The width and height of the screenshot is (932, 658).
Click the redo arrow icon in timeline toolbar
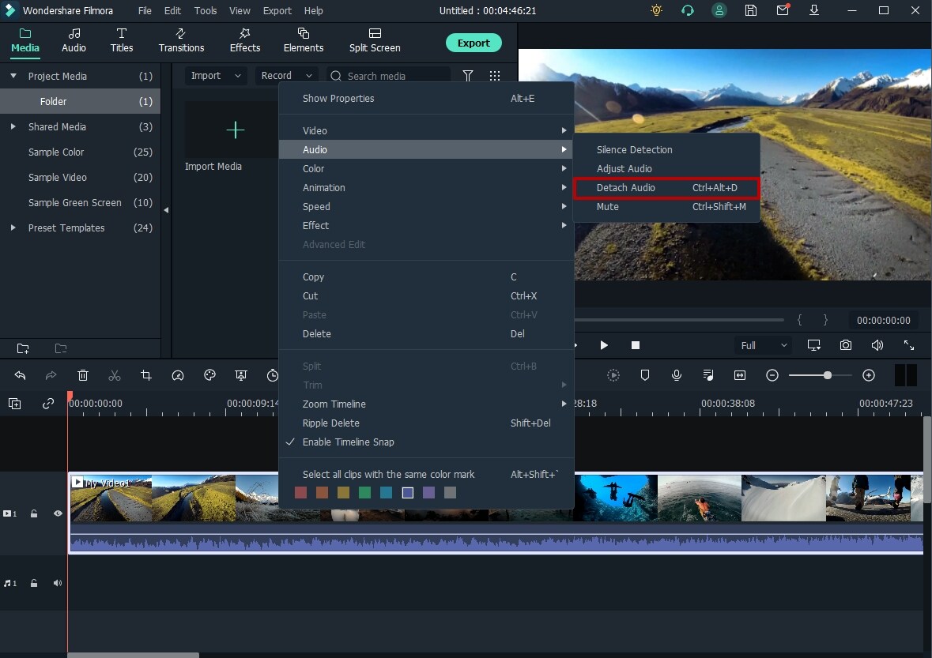(x=51, y=375)
